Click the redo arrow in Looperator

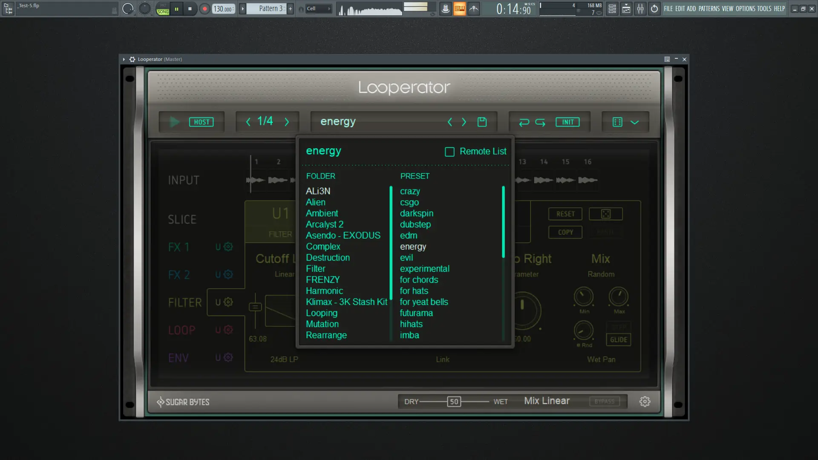click(x=540, y=122)
